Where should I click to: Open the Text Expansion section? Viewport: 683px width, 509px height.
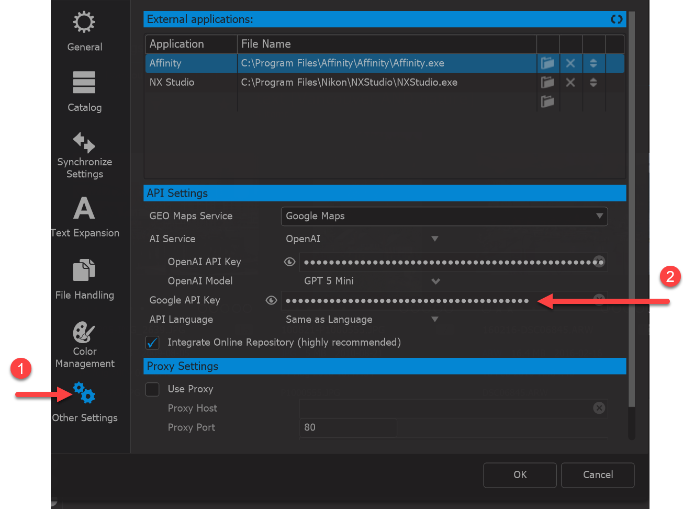pyautogui.click(x=84, y=218)
